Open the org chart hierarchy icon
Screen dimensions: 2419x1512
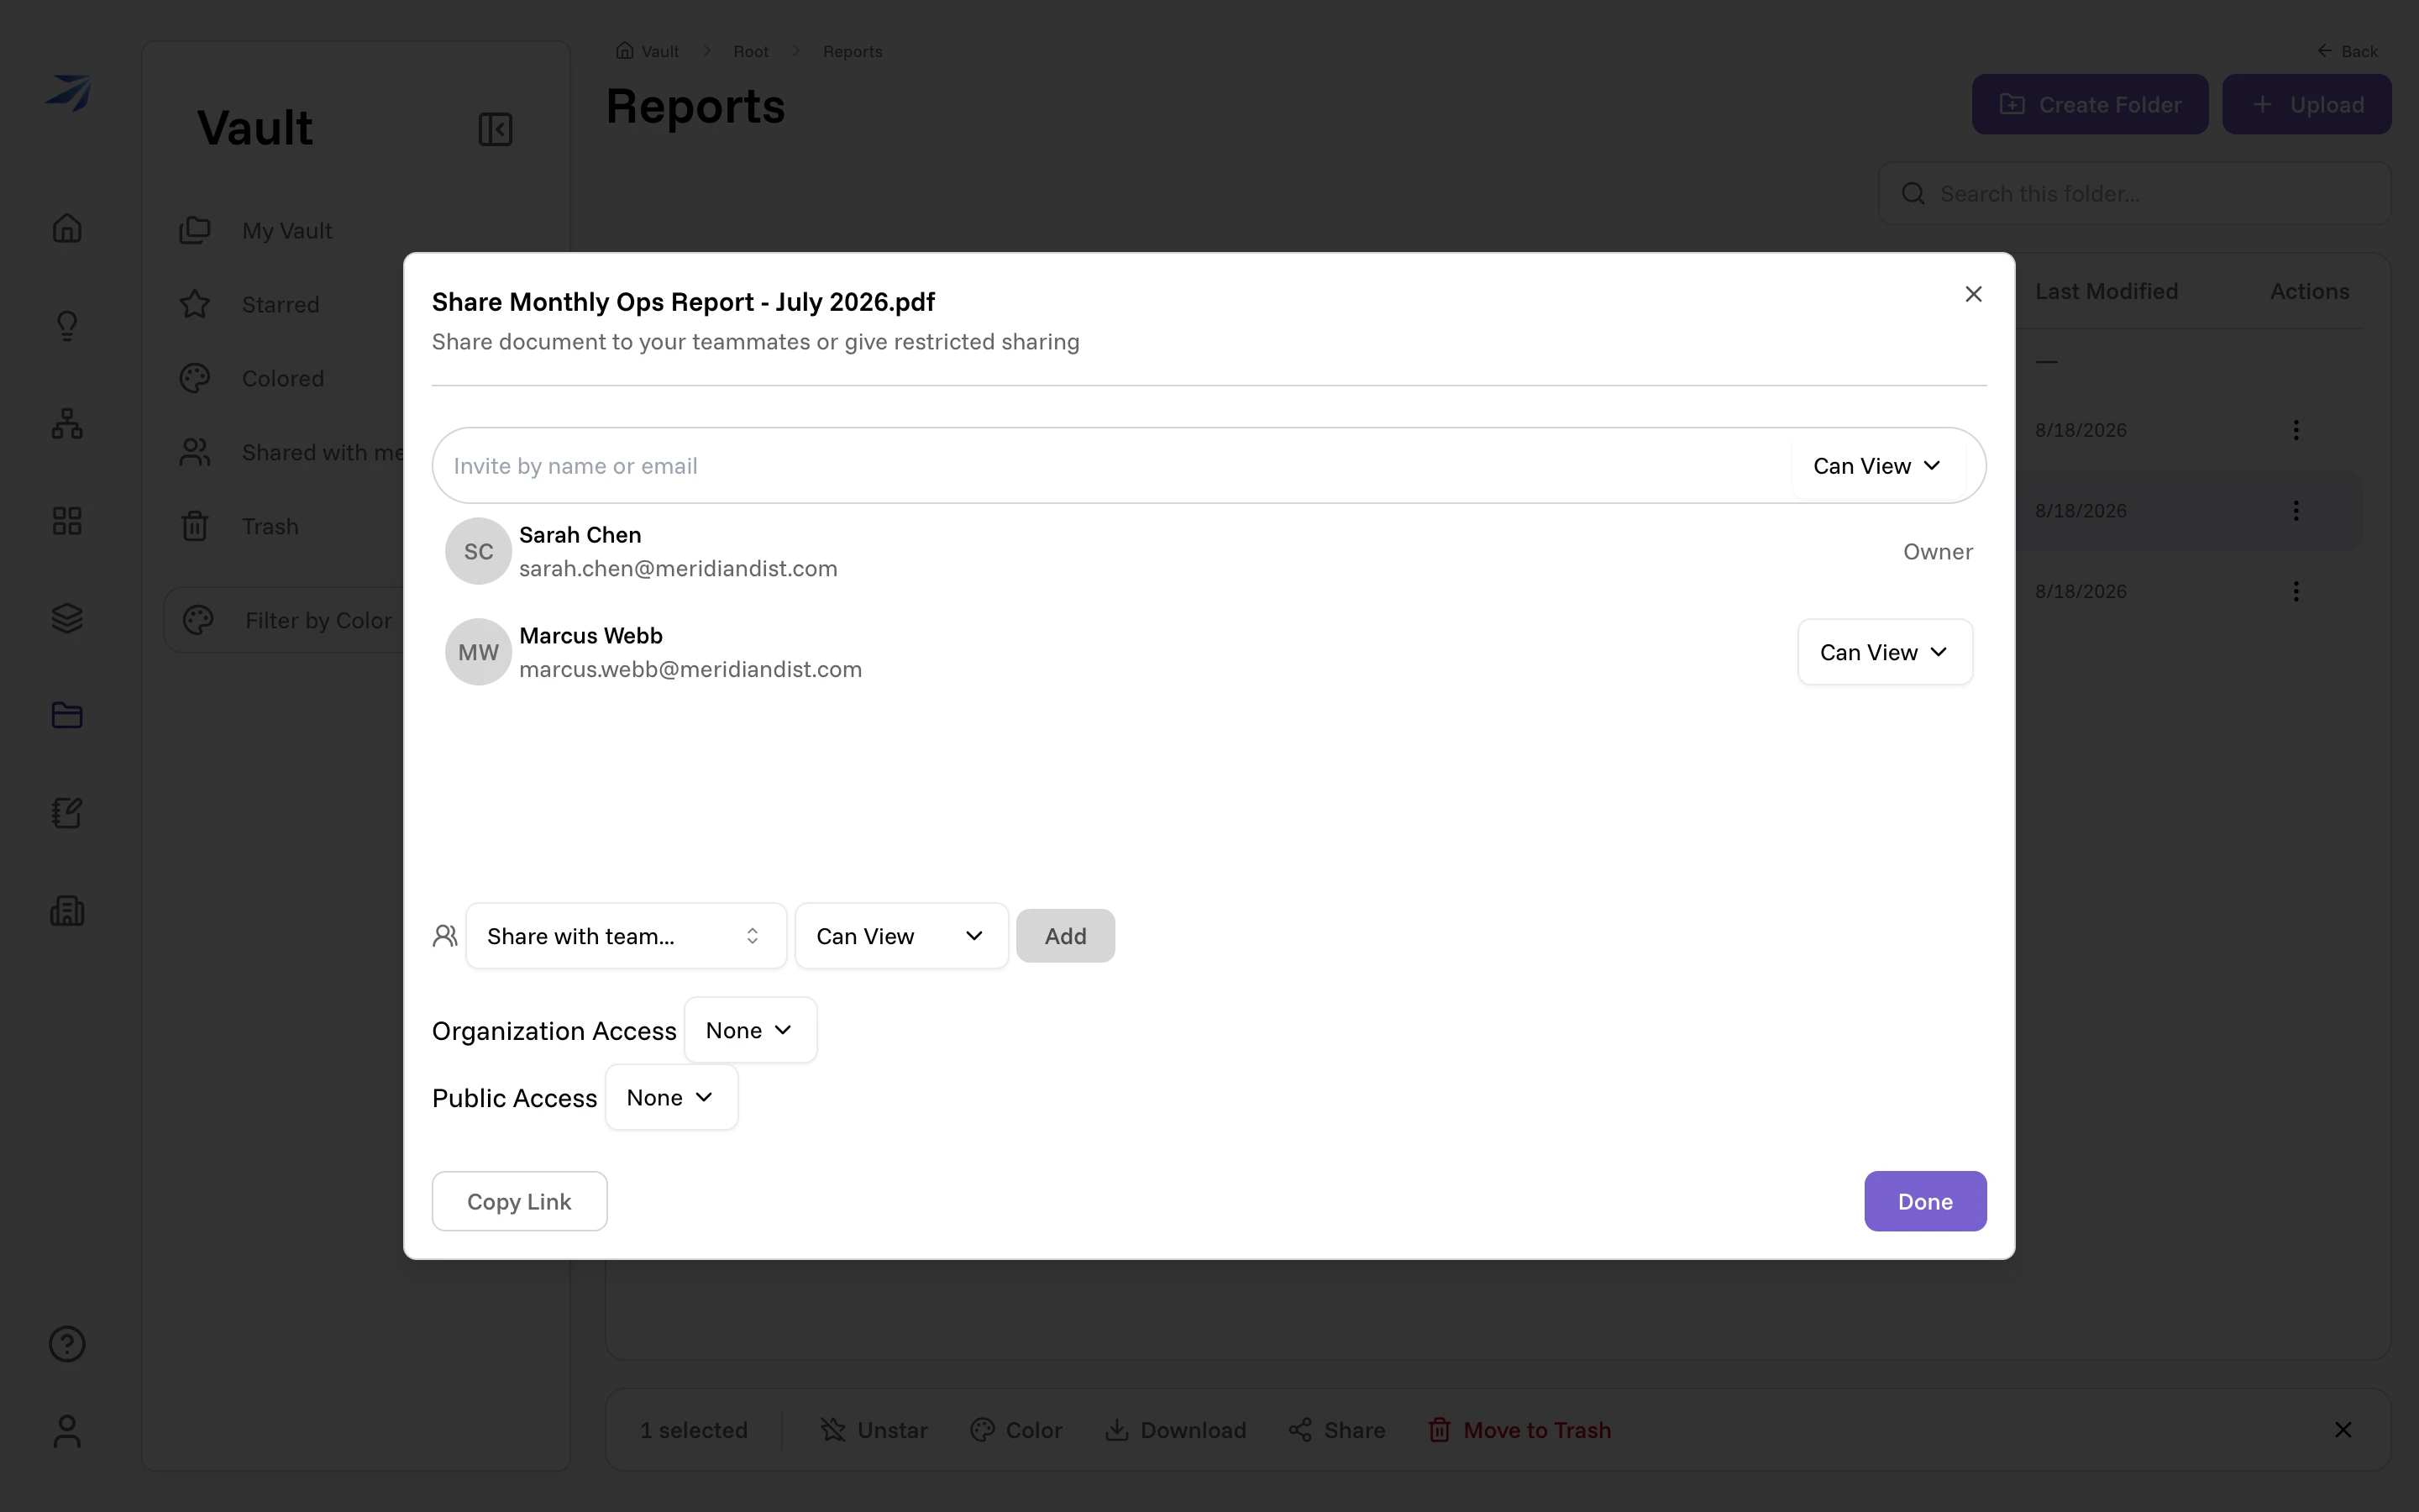67,424
